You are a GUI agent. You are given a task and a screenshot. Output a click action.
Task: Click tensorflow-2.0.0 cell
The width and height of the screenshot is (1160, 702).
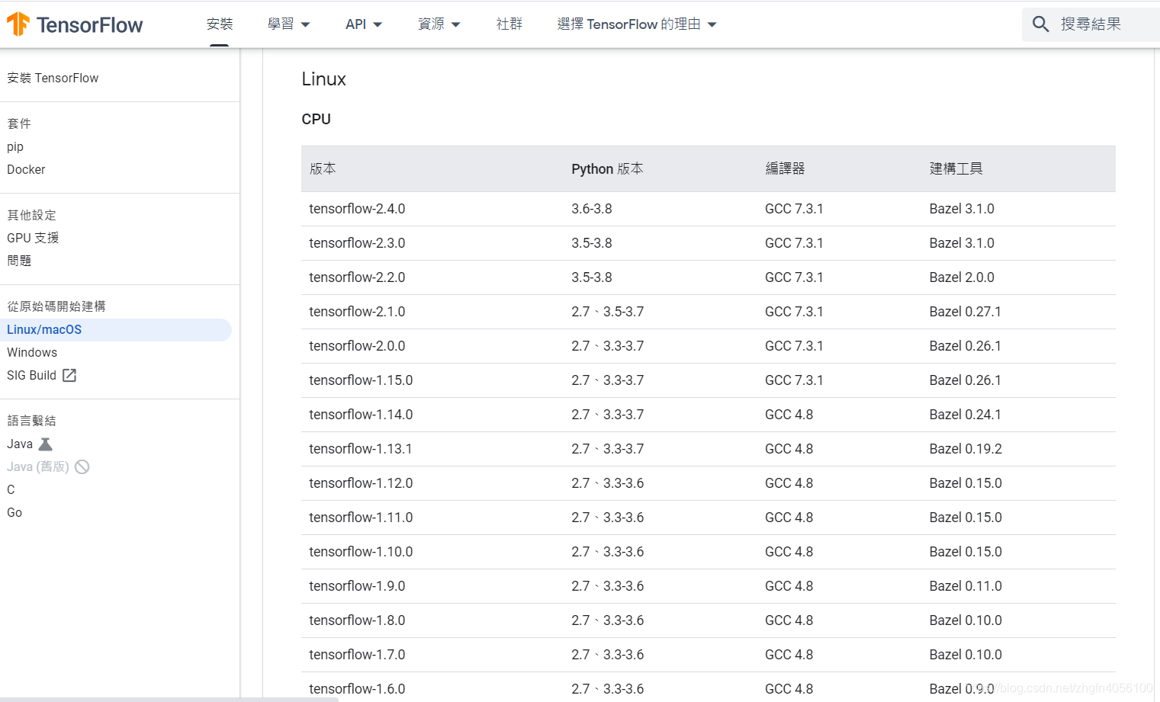click(x=357, y=346)
